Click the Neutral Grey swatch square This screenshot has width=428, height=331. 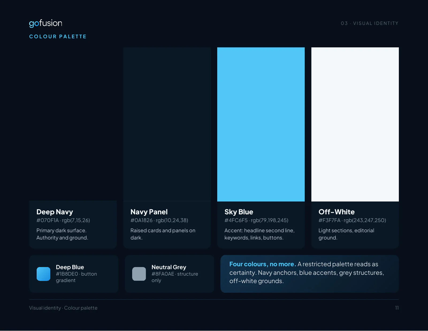tap(139, 274)
